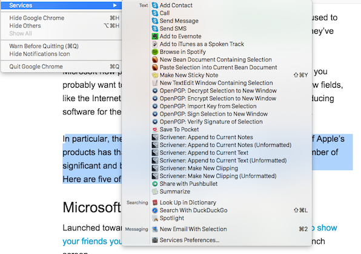Viewport: 361px width, 254px height.
Task: Click the Summarize service icon
Action: [155, 192]
